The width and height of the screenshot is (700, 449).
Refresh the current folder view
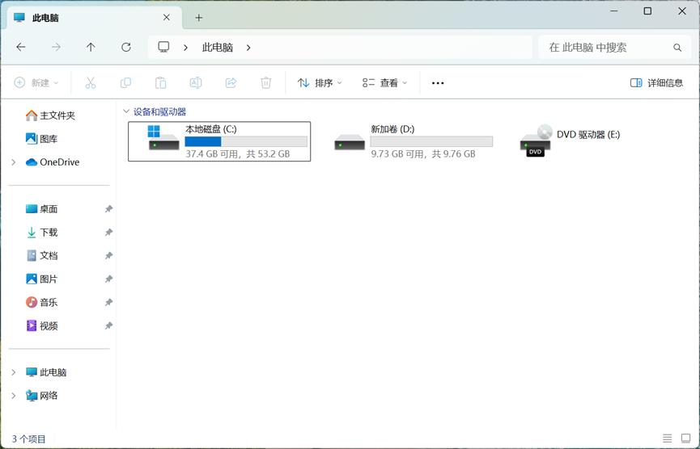(126, 48)
